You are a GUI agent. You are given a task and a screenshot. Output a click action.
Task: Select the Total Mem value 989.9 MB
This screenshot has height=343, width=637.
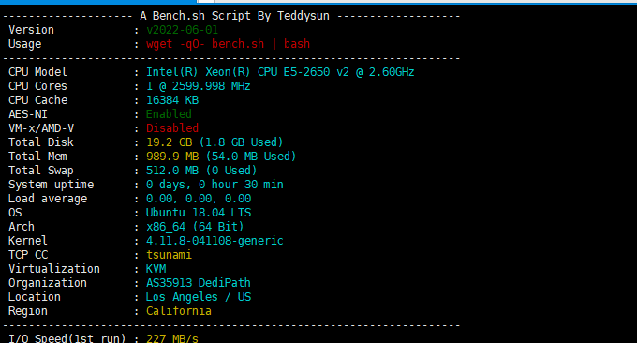pos(172,157)
